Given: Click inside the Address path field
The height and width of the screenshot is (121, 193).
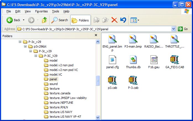Looking at the screenshot, I should tap(94, 29).
